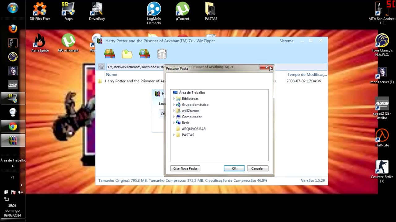
Task: Click the archive path address field
Action: click(216, 67)
